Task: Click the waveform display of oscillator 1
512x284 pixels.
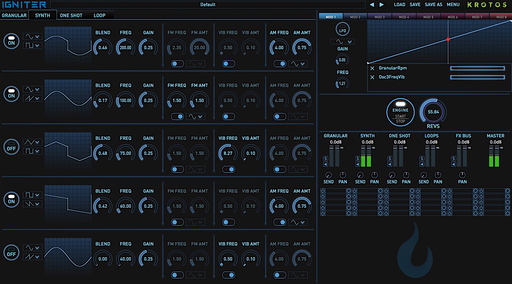Action: (x=68, y=44)
